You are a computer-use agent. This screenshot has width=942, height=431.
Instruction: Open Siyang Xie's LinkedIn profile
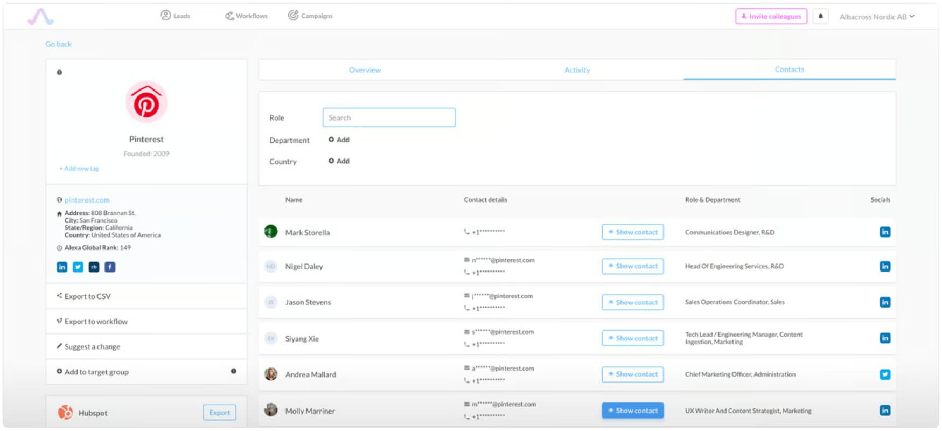(885, 338)
